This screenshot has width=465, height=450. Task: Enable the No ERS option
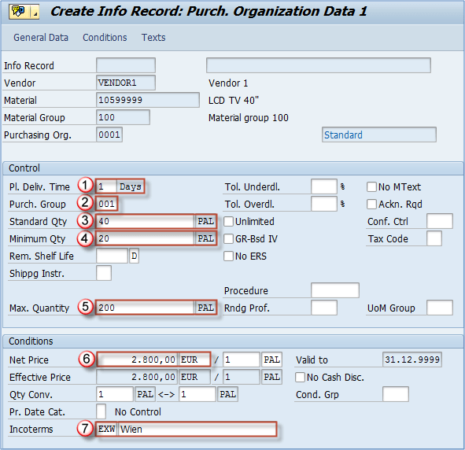coord(228,256)
